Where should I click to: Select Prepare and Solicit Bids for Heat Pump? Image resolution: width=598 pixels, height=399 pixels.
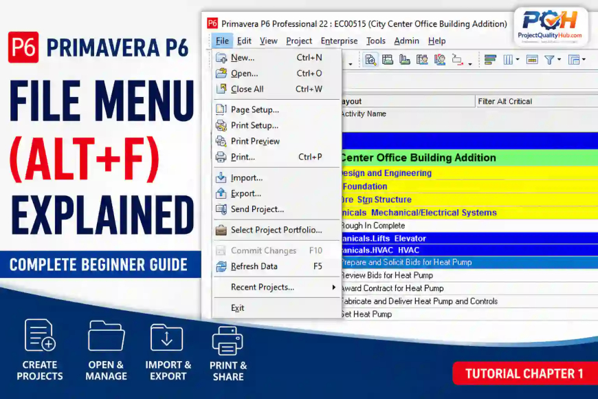click(469, 262)
